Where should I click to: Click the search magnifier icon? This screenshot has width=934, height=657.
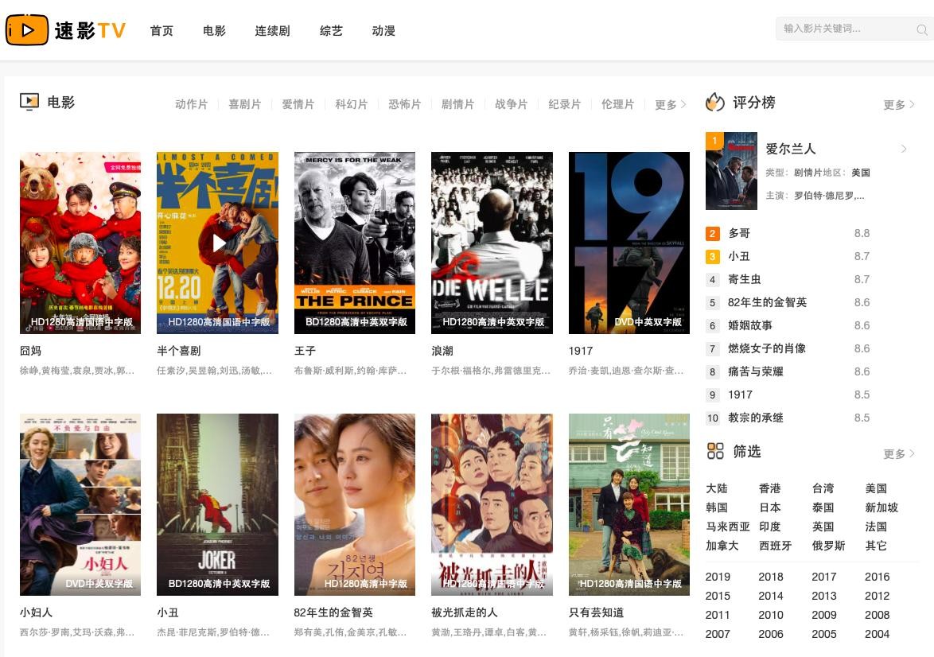(x=921, y=30)
